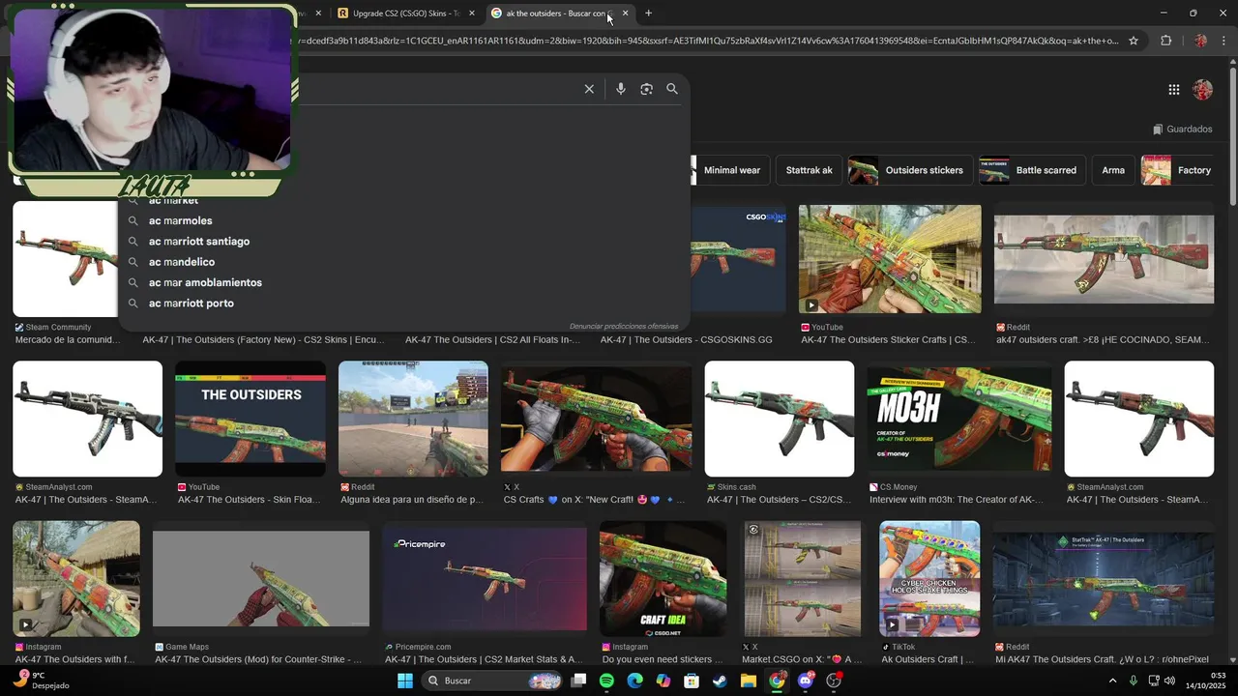Open Skins.cash AK-47 result image

[780, 419]
